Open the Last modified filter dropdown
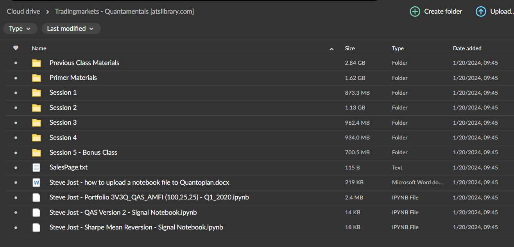Viewport: 514px width, 247px height. coord(71,28)
